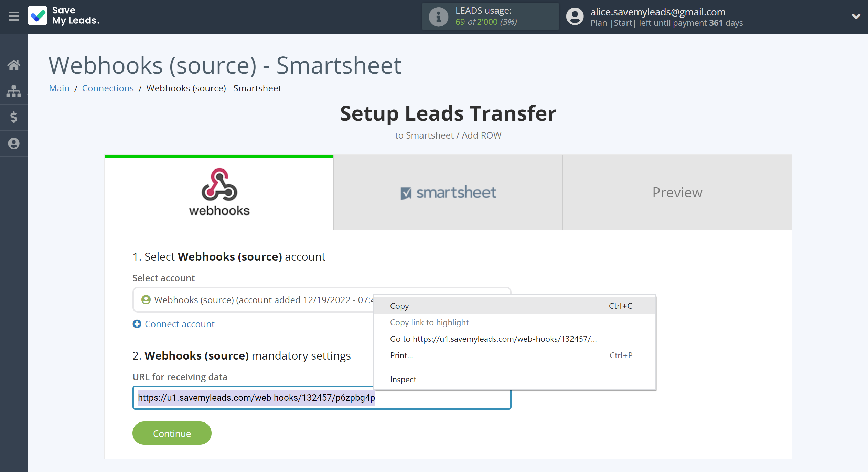The height and width of the screenshot is (472, 868).
Task: Click the Preview tab
Action: coord(677,192)
